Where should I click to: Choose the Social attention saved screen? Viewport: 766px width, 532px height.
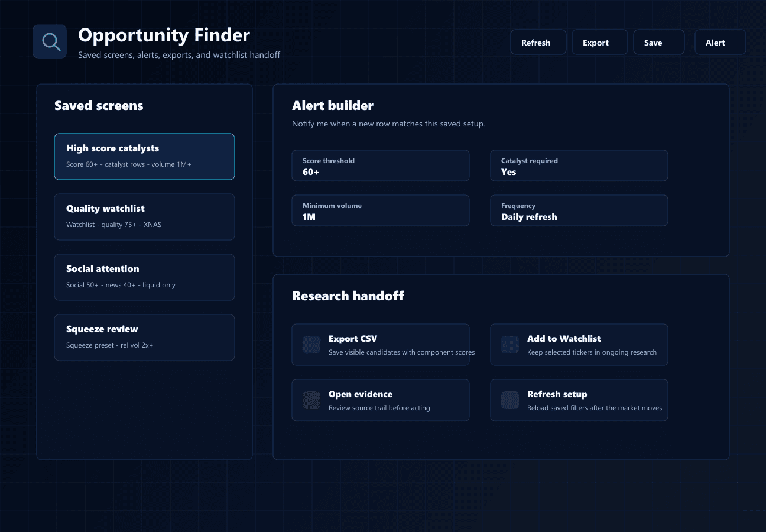point(144,277)
